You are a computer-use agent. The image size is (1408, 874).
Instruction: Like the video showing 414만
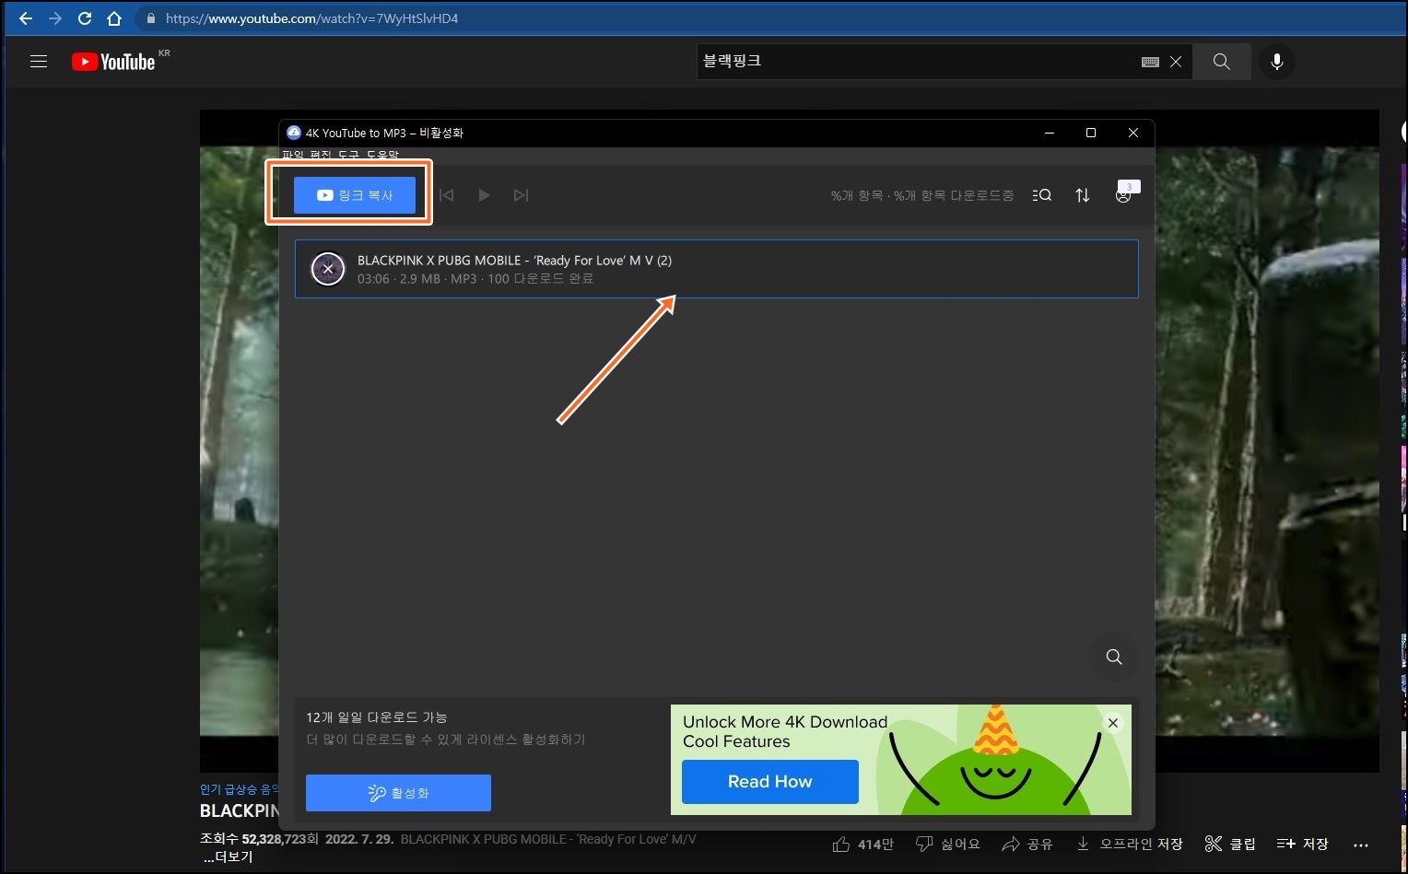tap(862, 845)
